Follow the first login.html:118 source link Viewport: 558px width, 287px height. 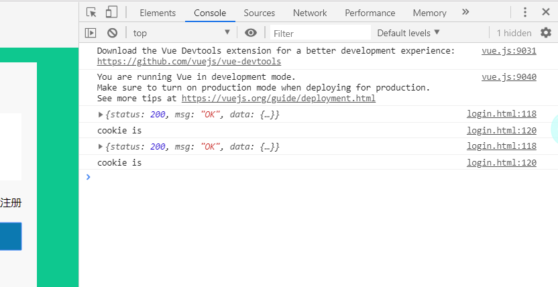[502, 115]
